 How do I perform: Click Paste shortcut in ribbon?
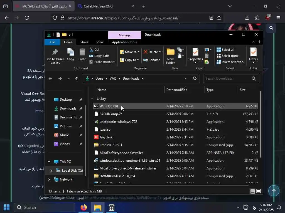[x=102, y=62]
